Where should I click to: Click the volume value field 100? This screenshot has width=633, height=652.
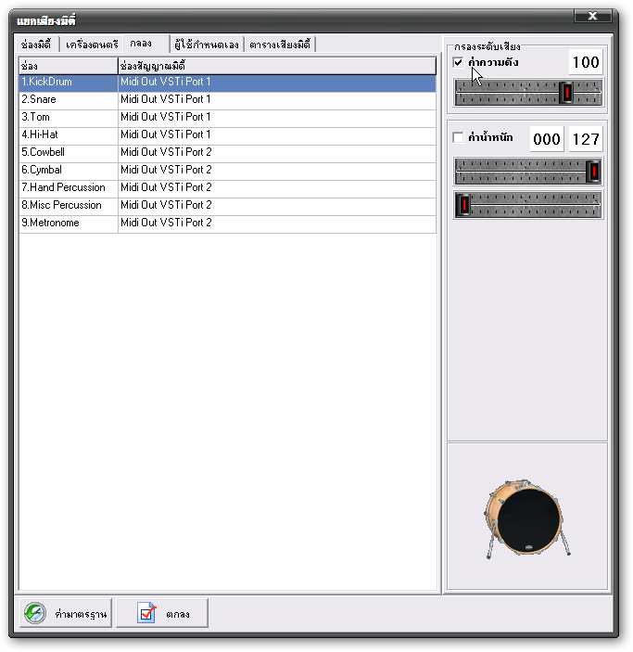point(586,62)
